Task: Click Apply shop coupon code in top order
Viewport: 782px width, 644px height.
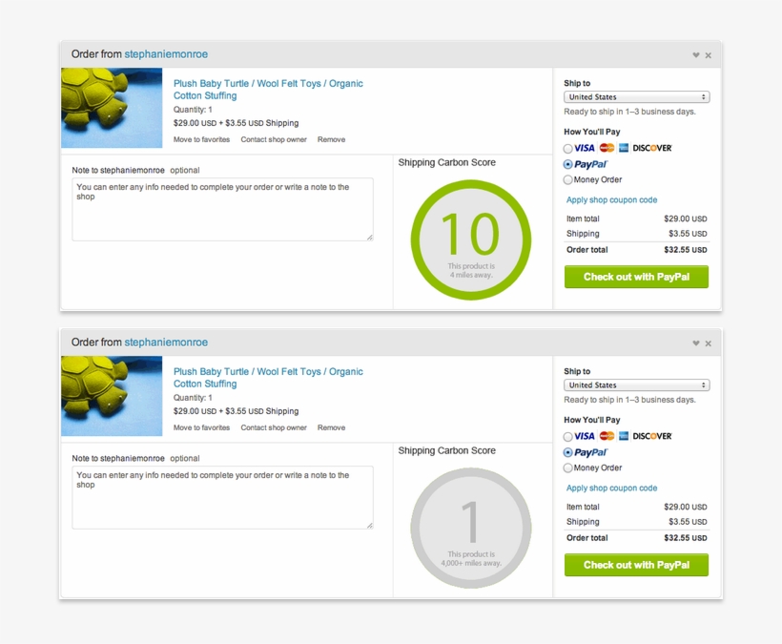Action: (x=611, y=199)
